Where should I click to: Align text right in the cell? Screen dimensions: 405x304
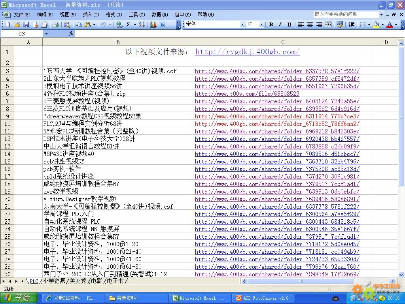(319, 25)
